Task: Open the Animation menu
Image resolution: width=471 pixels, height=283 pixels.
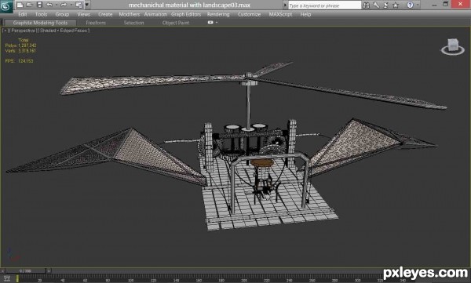Action: tap(155, 14)
